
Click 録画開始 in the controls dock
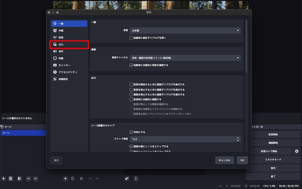coord(273,143)
